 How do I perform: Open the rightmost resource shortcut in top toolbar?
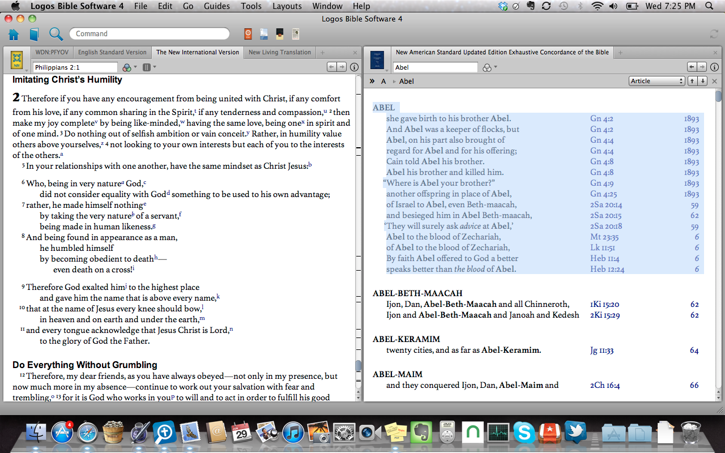296,34
